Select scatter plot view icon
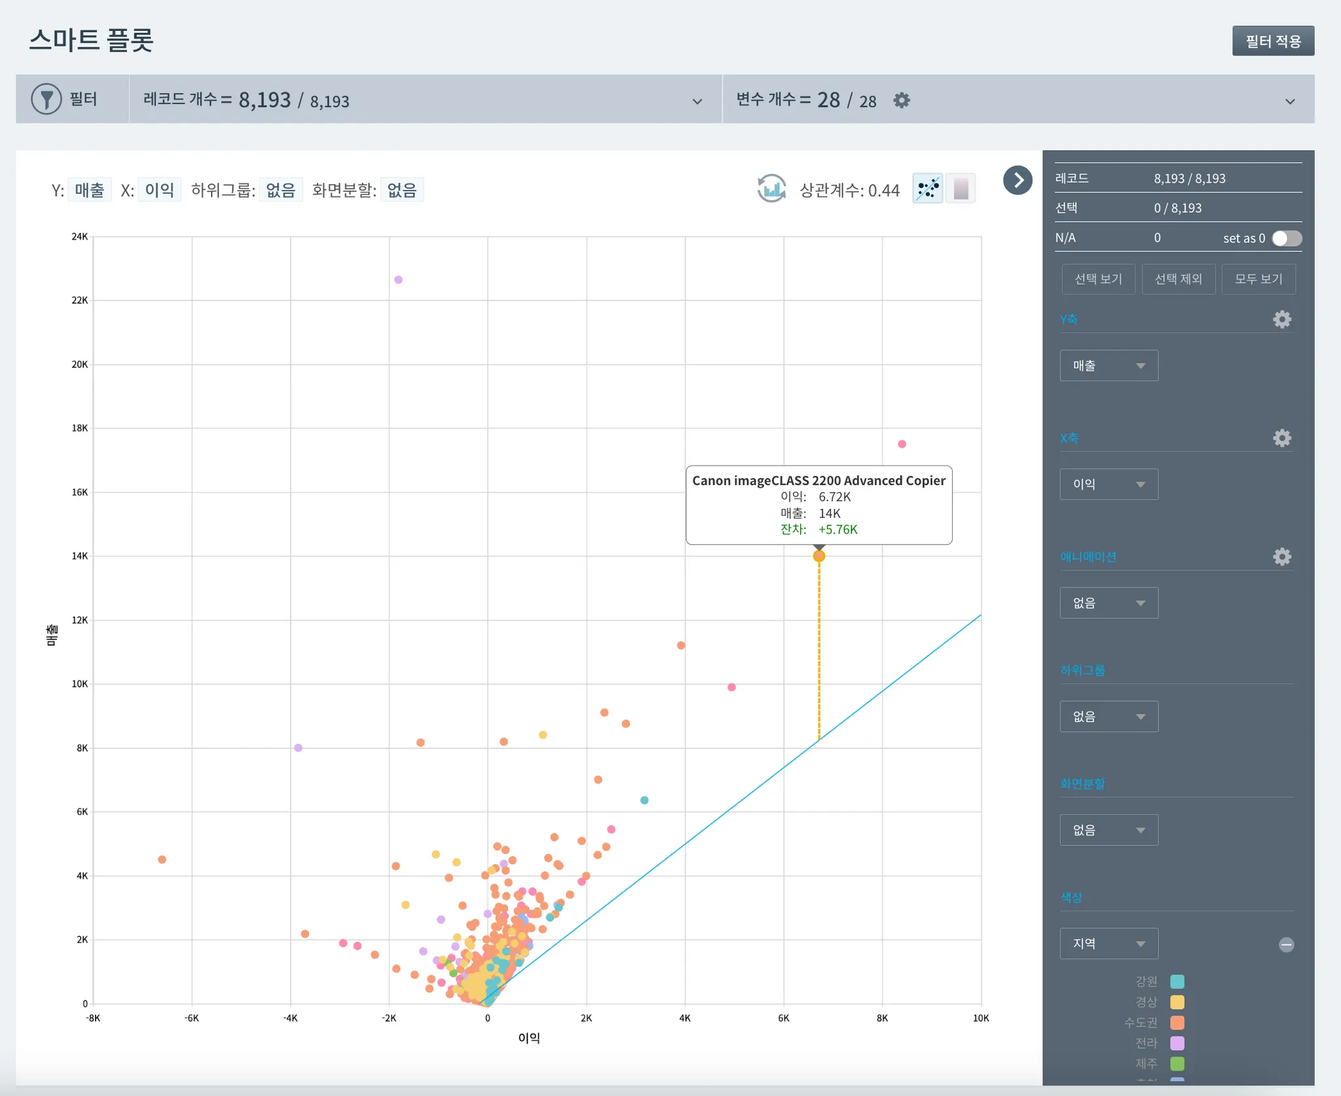Image resolution: width=1341 pixels, height=1096 pixels. (928, 189)
